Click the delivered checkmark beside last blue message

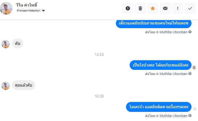[195, 109]
